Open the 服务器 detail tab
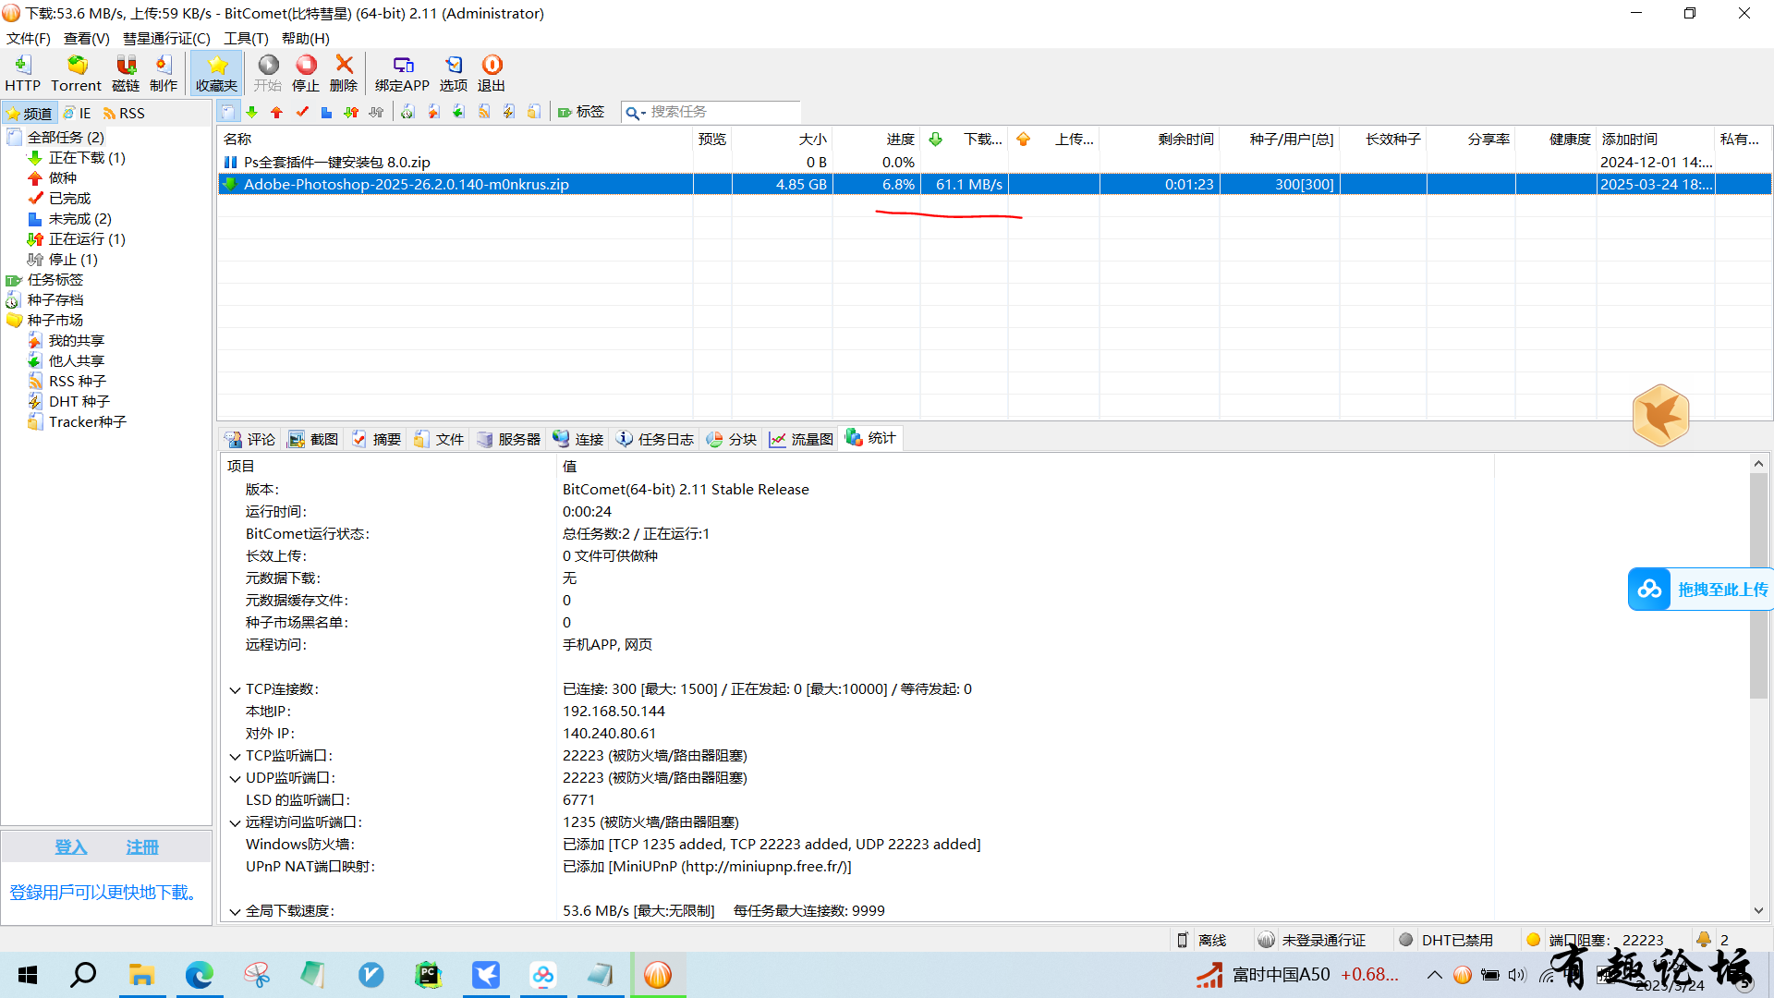 click(x=509, y=439)
